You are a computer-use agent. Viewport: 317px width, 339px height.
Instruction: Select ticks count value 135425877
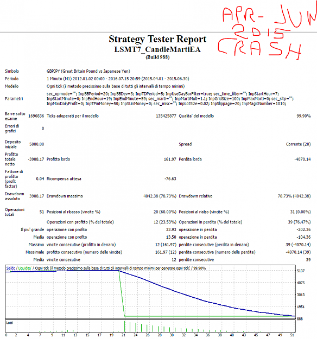pyautogui.click(x=166, y=116)
